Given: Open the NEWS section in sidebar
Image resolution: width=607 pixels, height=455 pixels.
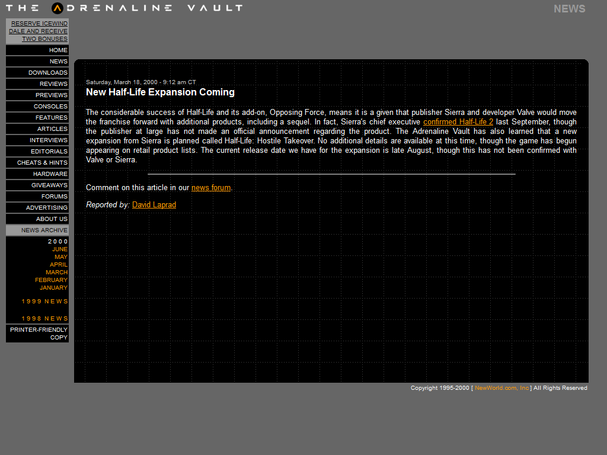Looking at the screenshot, I should coord(37,61).
